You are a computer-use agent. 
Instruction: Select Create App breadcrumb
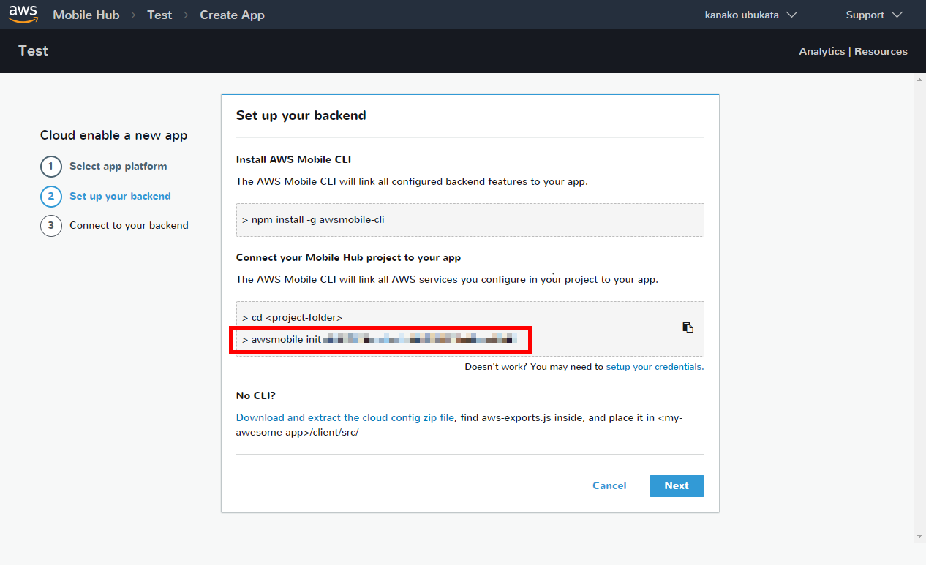[232, 15]
